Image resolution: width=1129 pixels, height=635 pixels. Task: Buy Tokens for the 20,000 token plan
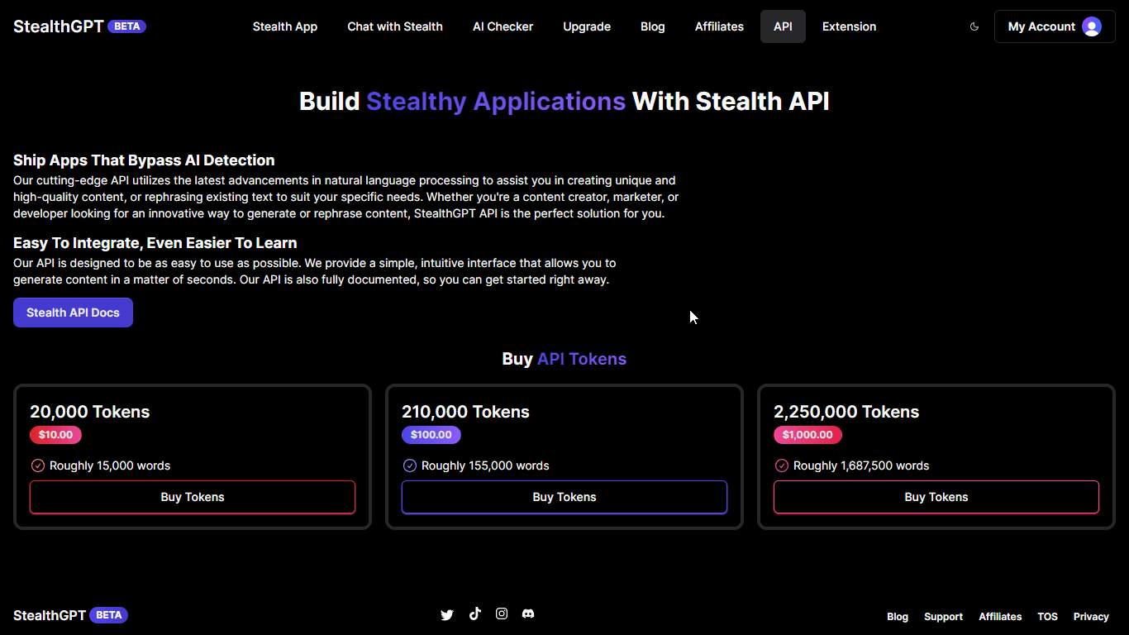(x=193, y=497)
